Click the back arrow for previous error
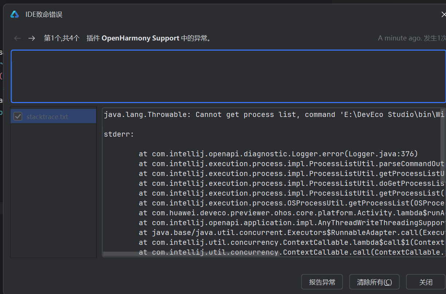 click(17, 38)
